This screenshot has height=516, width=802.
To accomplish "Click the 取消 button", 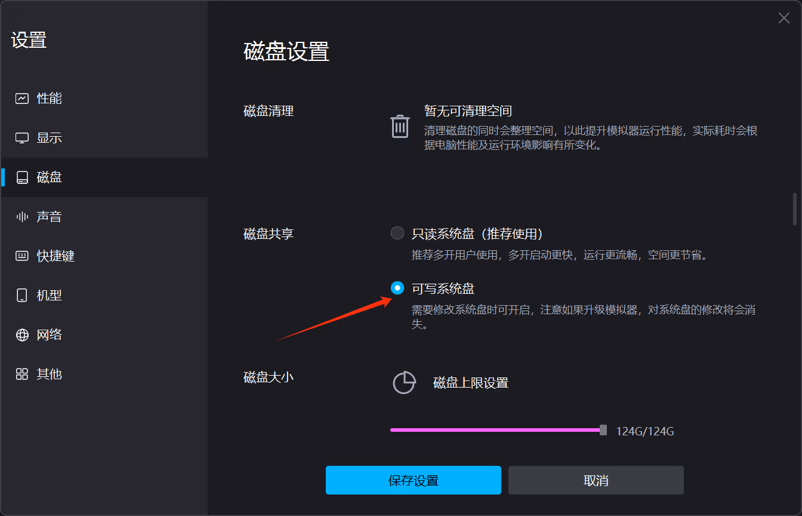I will coord(596,480).
